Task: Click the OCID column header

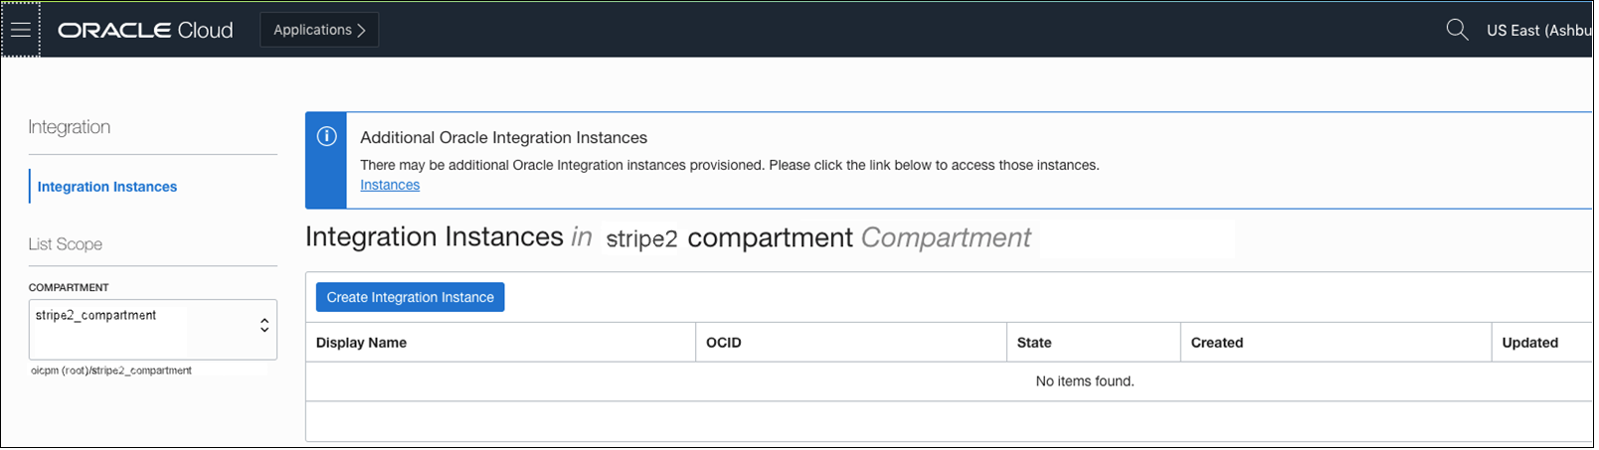Action: tap(724, 343)
